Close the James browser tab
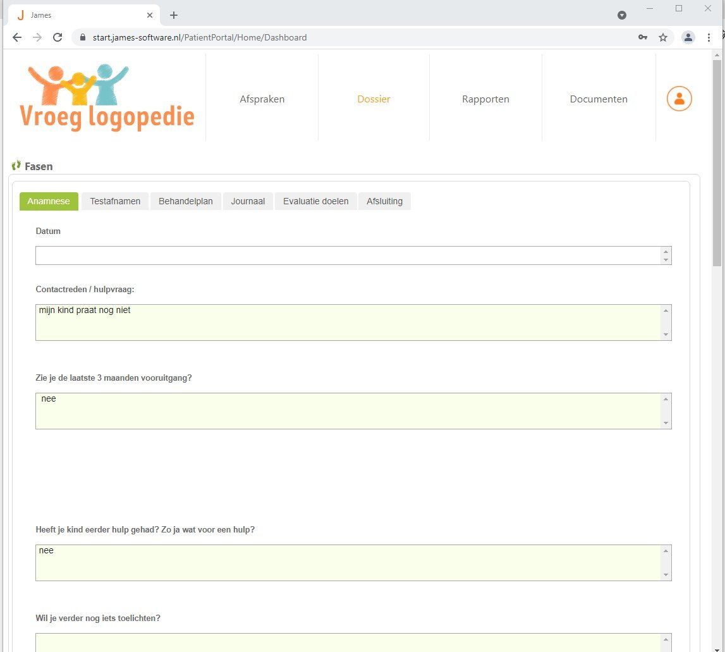This screenshot has height=652, width=725. click(x=149, y=15)
